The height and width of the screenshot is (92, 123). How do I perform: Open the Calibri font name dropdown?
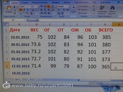[x=25, y=7]
